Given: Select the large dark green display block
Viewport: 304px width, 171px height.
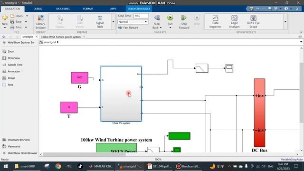Looking at the screenshot, I should click(x=180, y=136).
